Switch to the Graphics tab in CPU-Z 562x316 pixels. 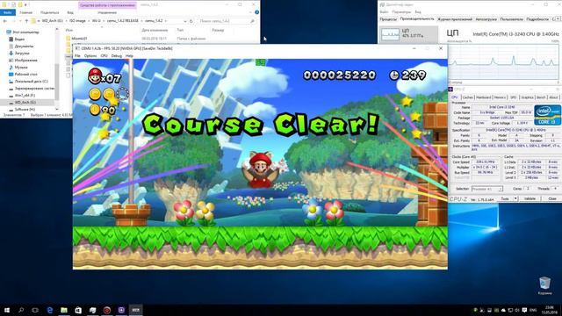[527, 97]
